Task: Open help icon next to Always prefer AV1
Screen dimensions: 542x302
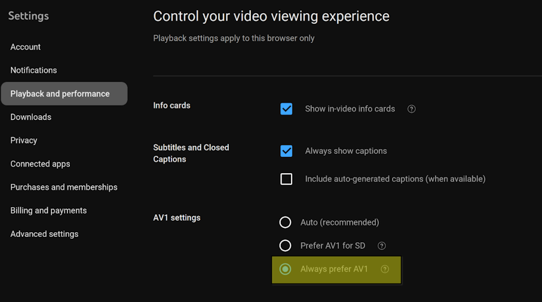Action: pos(385,269)
